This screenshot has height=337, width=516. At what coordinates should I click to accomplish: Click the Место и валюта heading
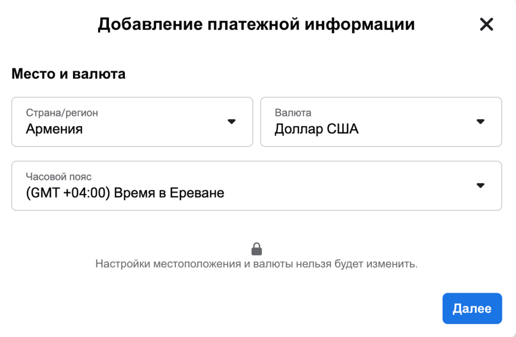click(x=69, y=74)
